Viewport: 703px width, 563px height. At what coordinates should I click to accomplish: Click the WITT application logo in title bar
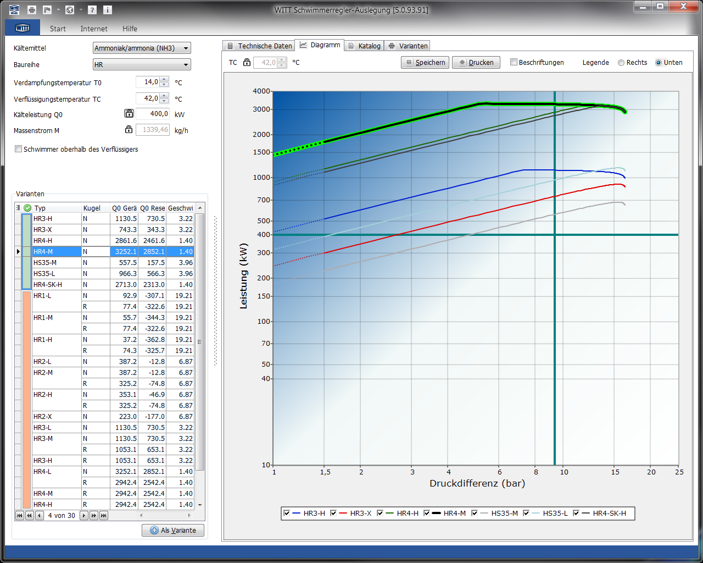coord(14,10)
